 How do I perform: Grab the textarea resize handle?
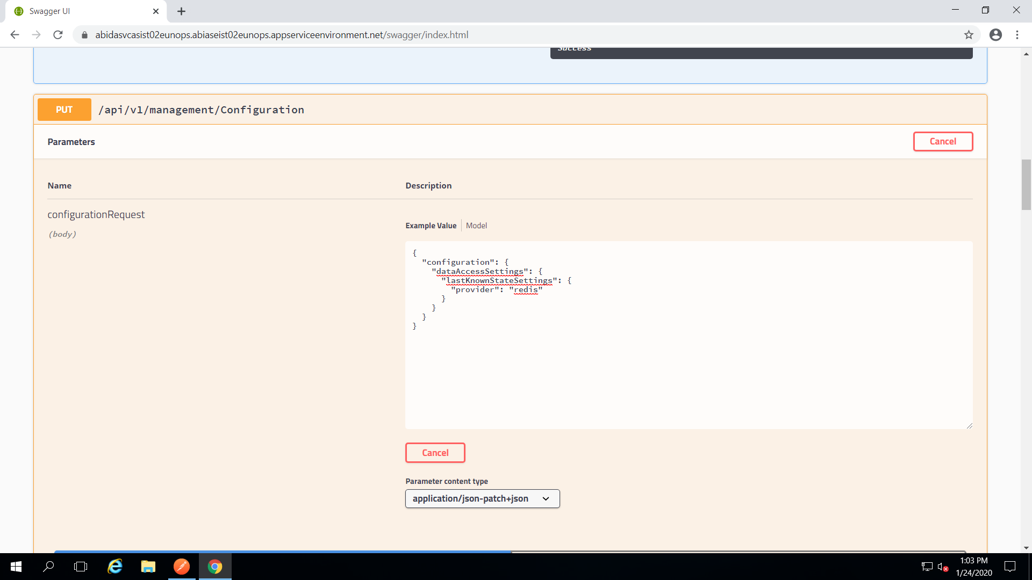969,425
